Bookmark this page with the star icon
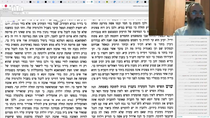Image resolution: width=210 pixels, height=118 pixels. 10,6
